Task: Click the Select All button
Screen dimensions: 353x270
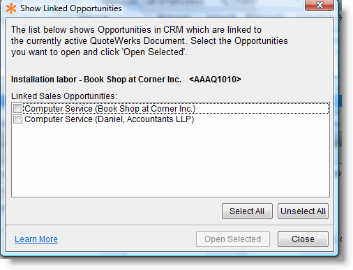Action: pyautogui.click(x=247, y=211)
